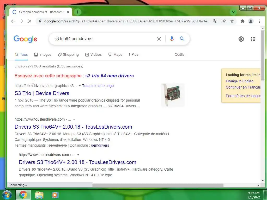This screenshot has height=200, width=267.
Task: Click the result count text 'Environ 279 000 résultats'
Action: (x=35, y=66)
